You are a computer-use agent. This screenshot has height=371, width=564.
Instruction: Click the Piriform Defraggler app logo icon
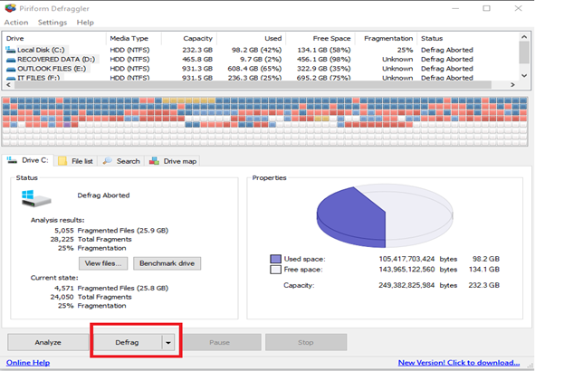pos(10,8)
